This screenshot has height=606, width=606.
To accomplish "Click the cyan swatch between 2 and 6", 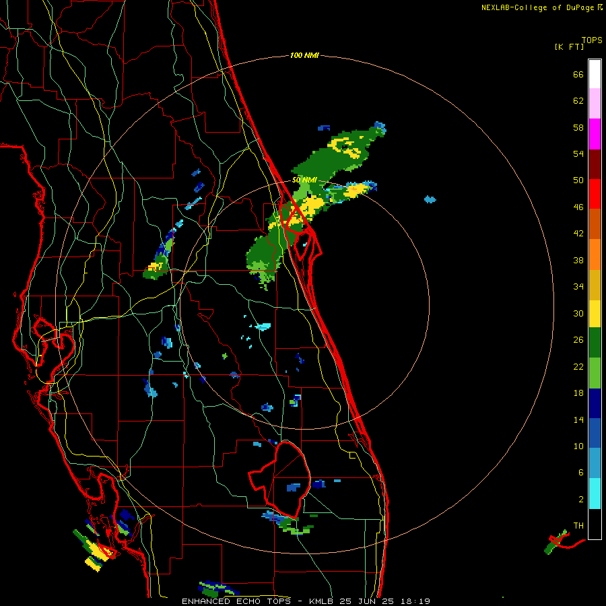I will coord(595,494).
